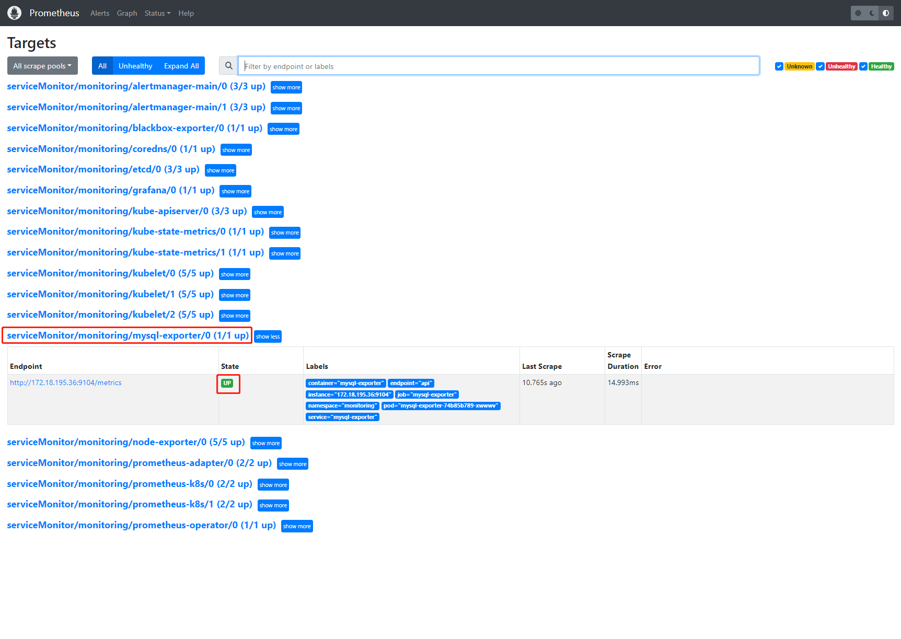Switch to dark theme moon icon
This screenshot has width=901, height=639.
pos(872,13)
